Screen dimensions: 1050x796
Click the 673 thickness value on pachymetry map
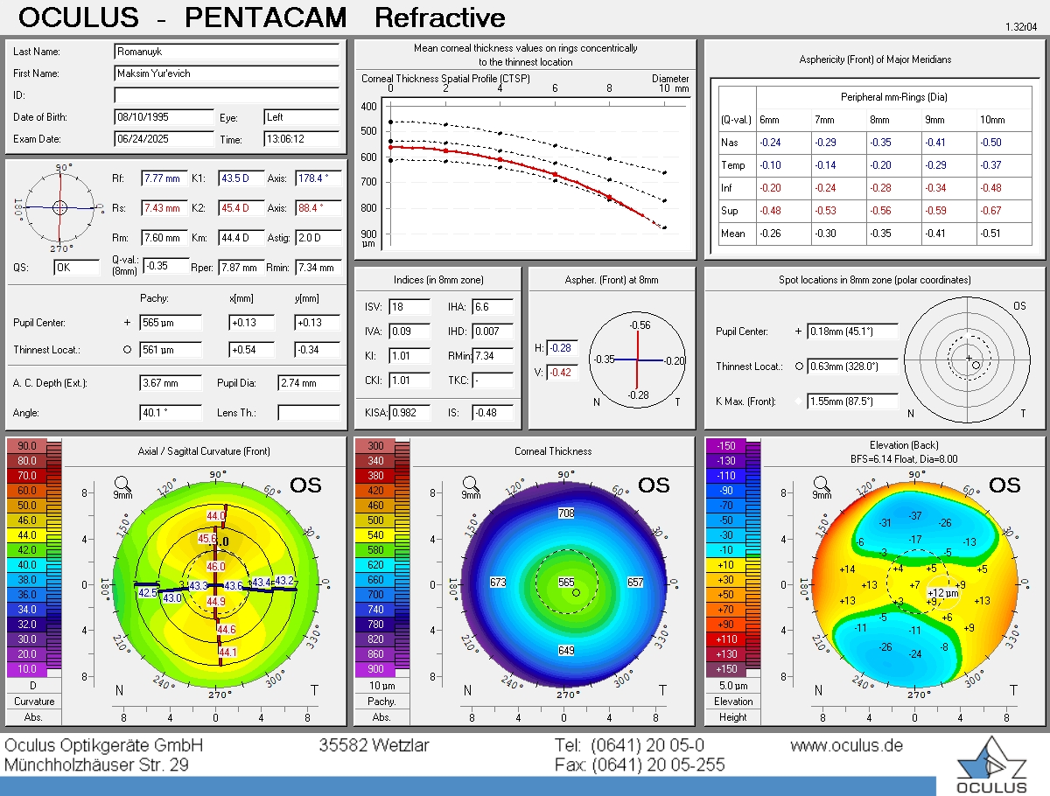click(x=498, y=583)
